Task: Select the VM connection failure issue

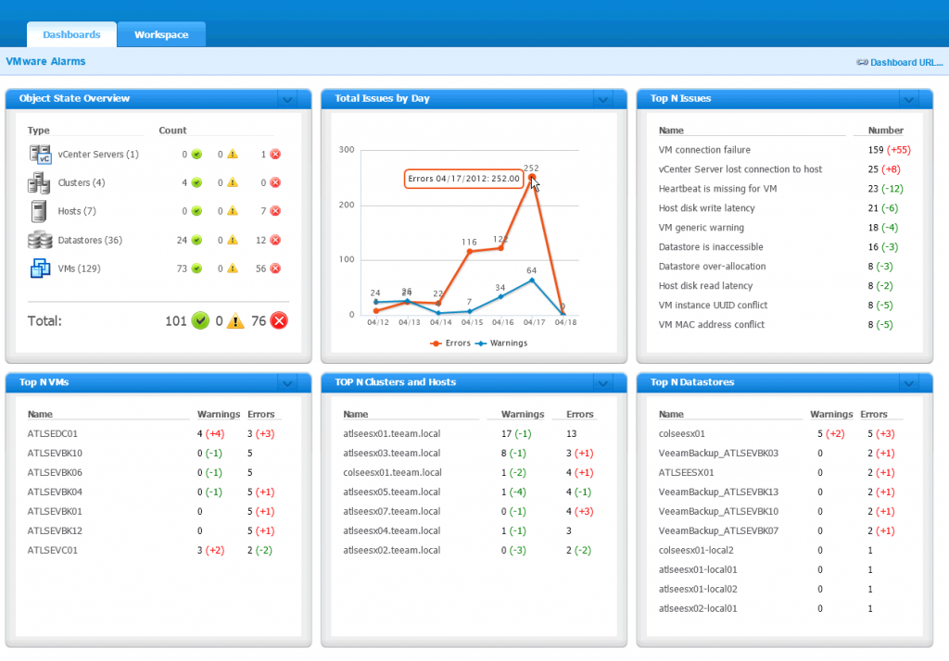Action: 704,149
